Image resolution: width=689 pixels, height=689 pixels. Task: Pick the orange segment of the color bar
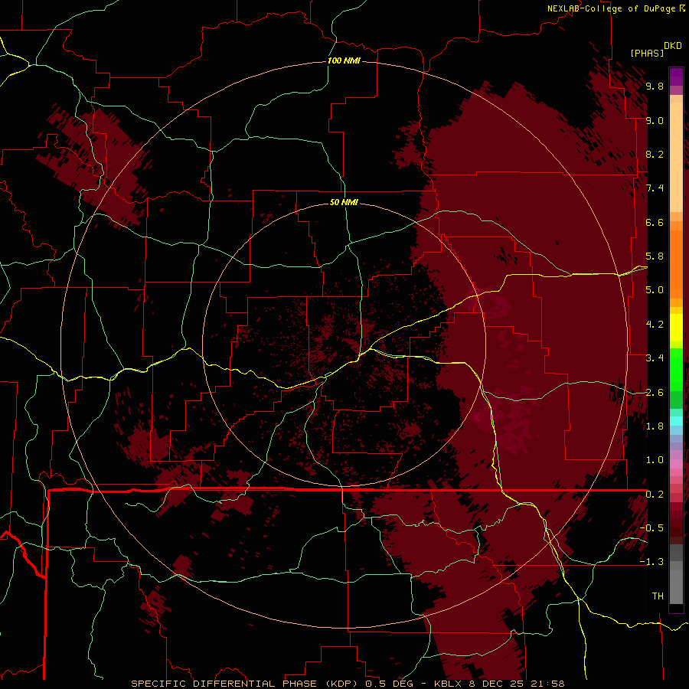(676, 264)
